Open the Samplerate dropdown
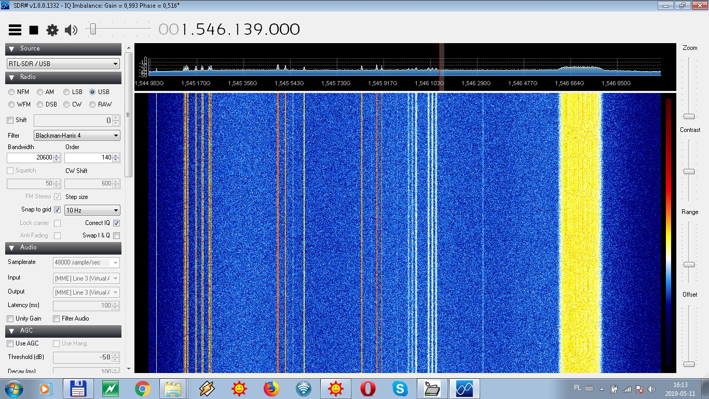 pos(86,263)
